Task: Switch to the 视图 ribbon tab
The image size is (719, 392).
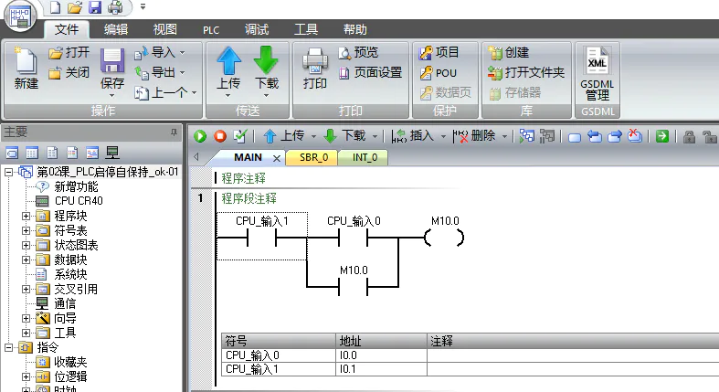Action: point(164,29)
